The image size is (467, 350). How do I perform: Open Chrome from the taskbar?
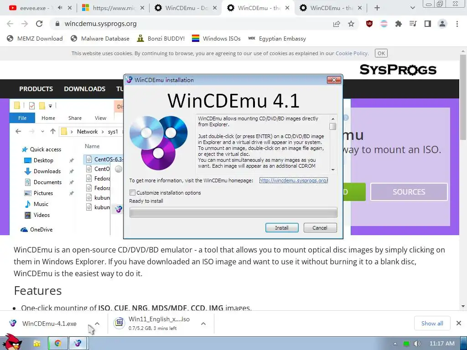57,344
